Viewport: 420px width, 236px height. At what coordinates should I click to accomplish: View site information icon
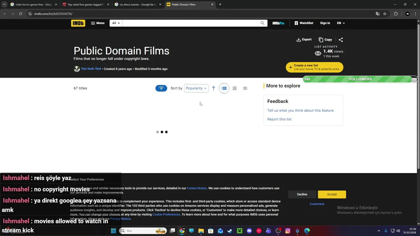tap(30, 14)
